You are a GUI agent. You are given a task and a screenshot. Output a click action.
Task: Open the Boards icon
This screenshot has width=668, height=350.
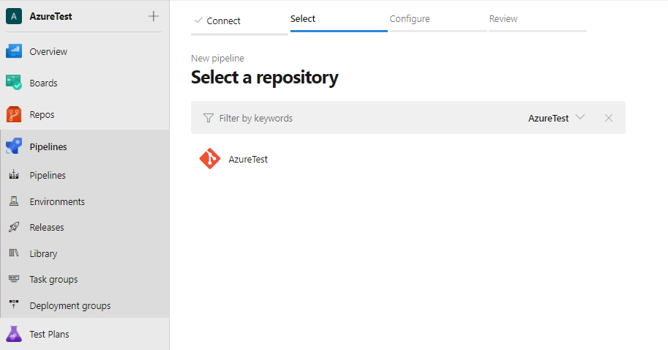point(14,83)
